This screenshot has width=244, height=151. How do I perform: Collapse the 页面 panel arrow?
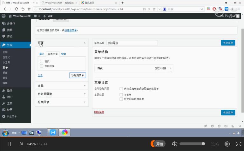click(x=85, y=43)
